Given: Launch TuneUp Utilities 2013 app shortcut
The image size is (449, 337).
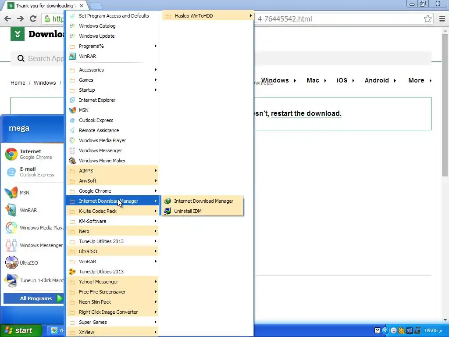Looking at the screenshot, I should coord(113,271).
